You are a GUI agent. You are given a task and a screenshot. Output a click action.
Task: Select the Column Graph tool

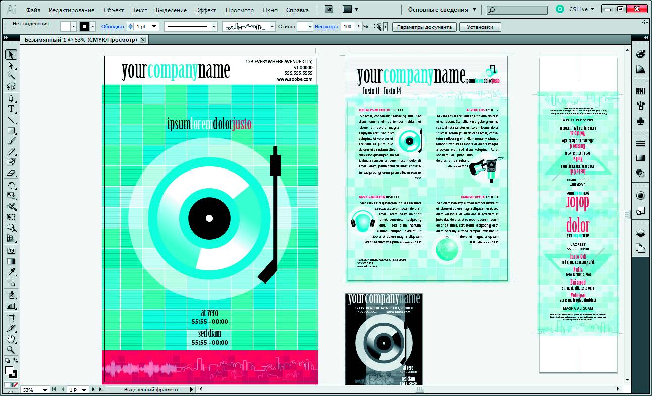tap(11, 305)
